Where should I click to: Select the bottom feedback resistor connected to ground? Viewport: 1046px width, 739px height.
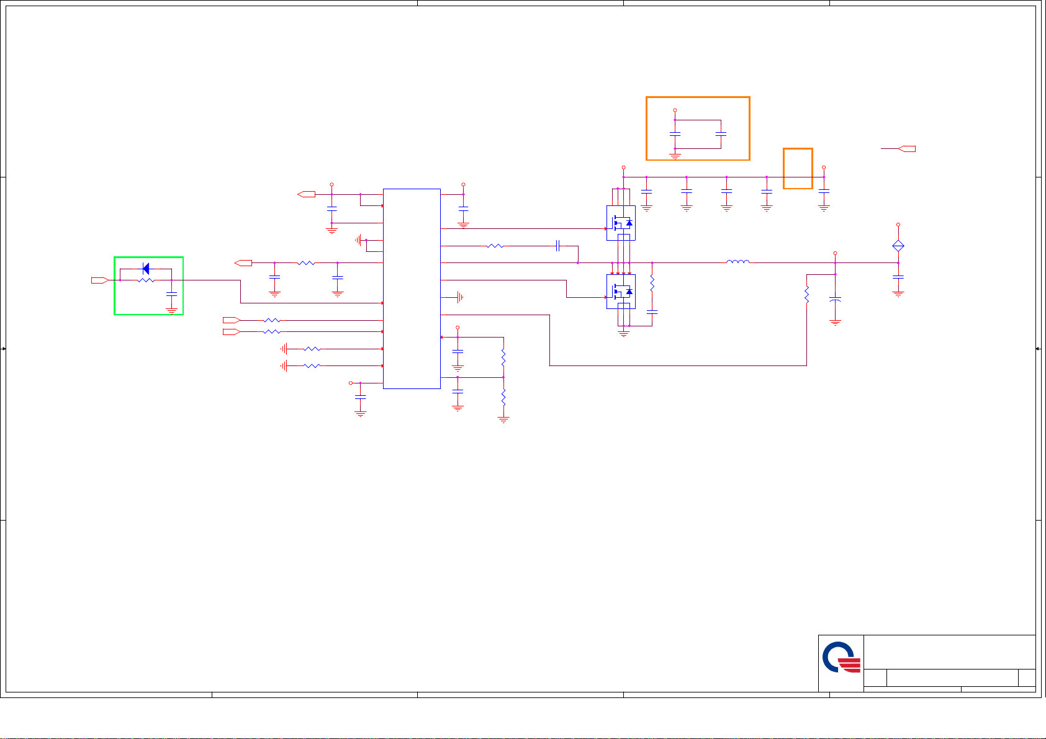pos(503,396)
